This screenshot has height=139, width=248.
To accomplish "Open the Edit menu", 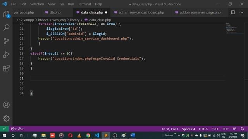I will pos(23,4).
